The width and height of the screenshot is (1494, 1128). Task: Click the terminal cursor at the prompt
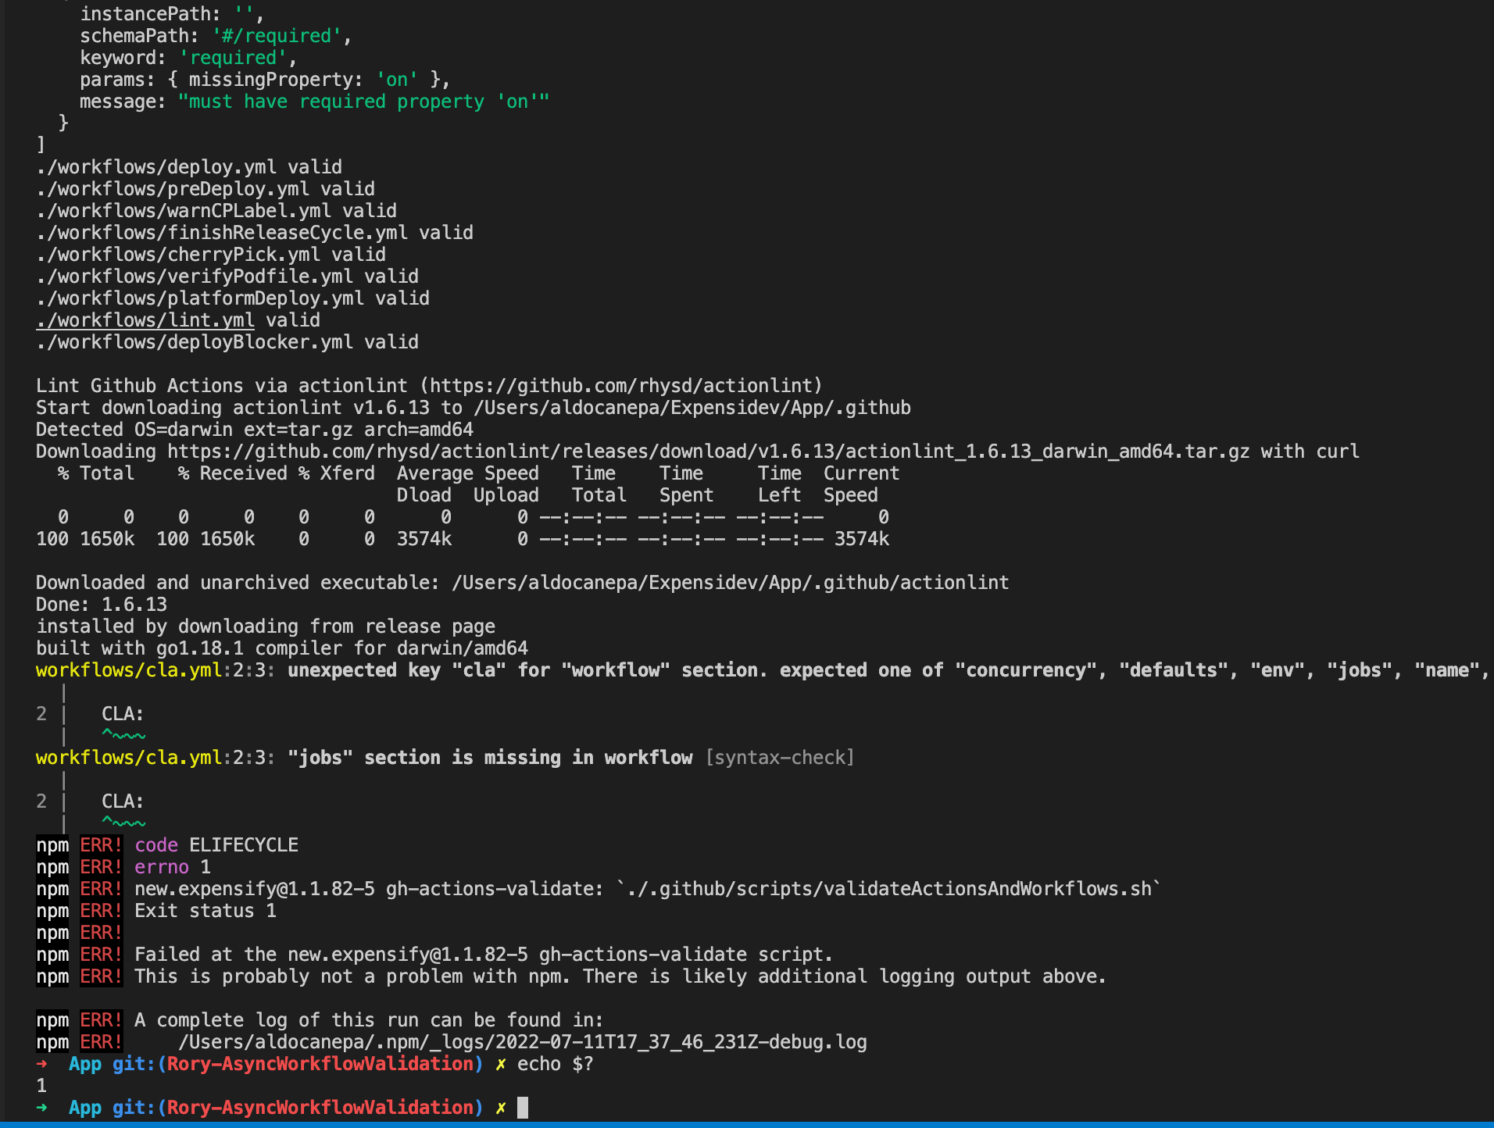[523, 1108]
